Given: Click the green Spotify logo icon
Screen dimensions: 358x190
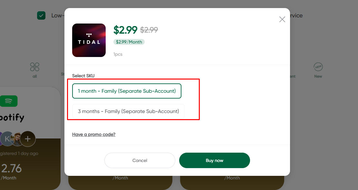Looking at the screenshot, I should (9, 101).
